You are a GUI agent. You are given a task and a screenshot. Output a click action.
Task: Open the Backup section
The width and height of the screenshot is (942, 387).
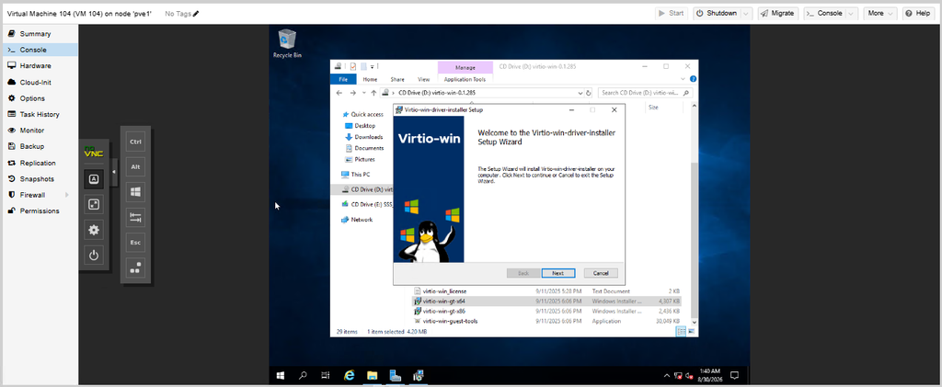pyautogui.click(x=39, y=146)
